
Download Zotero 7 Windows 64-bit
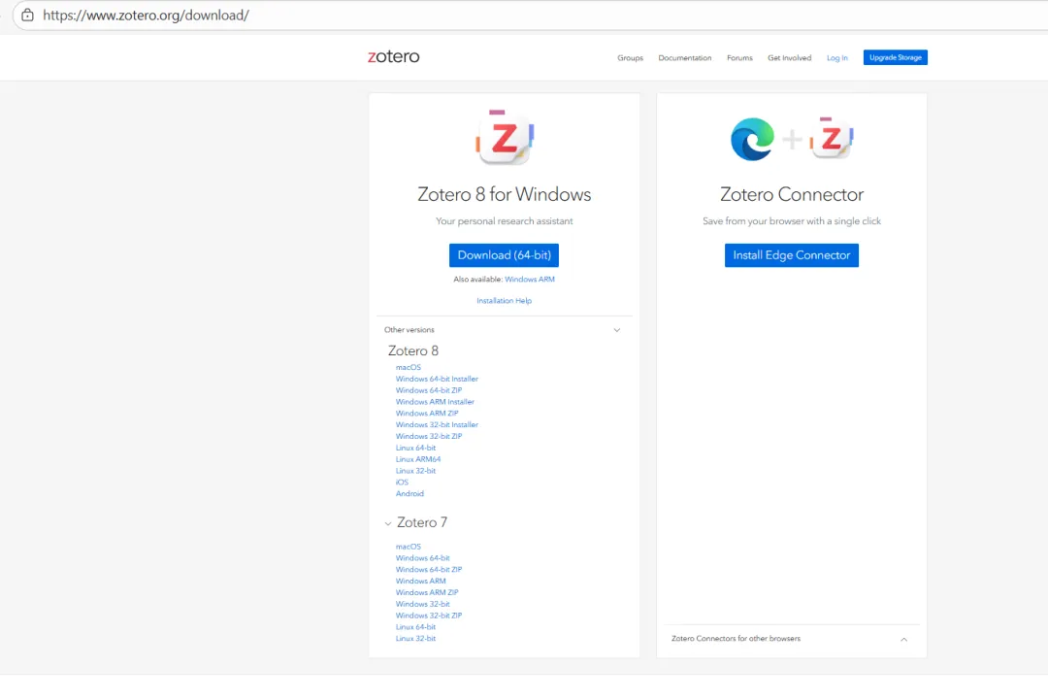(422, 557)
